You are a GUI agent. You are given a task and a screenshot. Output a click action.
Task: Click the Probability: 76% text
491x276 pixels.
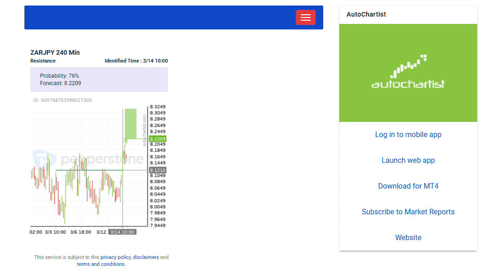59,76
